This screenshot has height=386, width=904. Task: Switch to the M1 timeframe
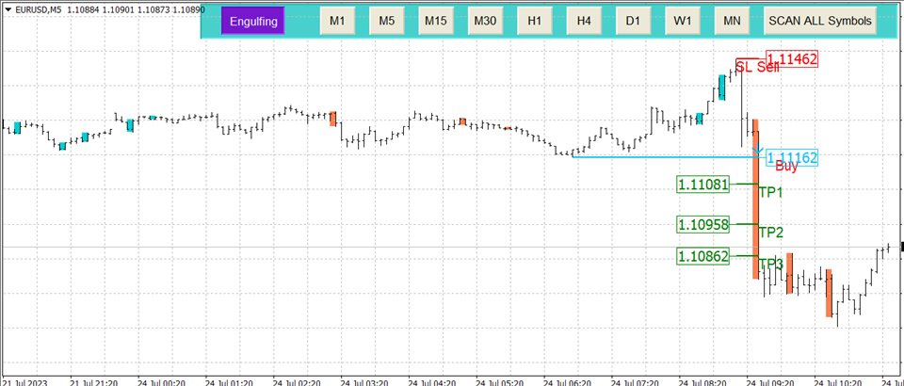point(337,21)
